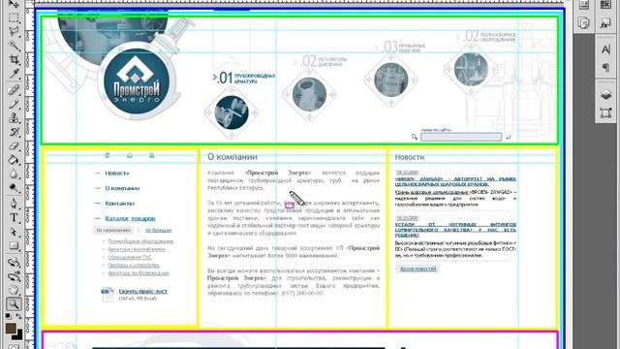The image size is (620, 349).
Task: Click the '.01' pipeline fittings label
Action: tap(243, 78)
